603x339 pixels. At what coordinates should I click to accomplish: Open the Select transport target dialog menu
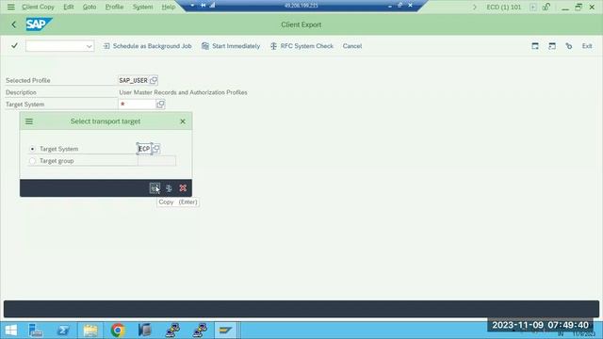click(29, 121)
